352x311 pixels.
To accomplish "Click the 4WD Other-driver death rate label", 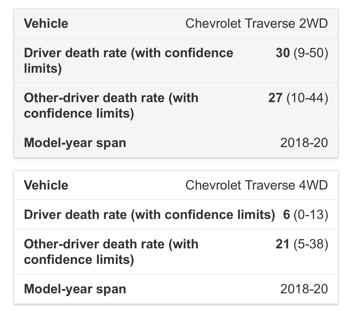I will click(111, 251).
